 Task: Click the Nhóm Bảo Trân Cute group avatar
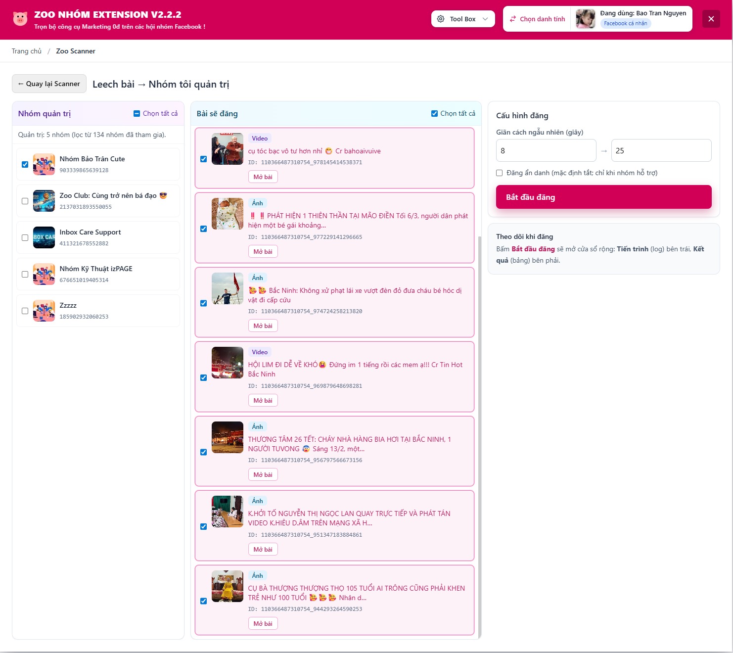point(44,165)
